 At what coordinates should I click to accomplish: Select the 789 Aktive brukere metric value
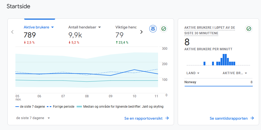click(30, 35)
